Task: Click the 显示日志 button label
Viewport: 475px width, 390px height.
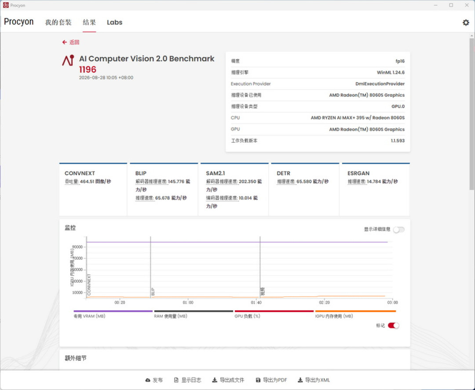Action: pos(191,380)
